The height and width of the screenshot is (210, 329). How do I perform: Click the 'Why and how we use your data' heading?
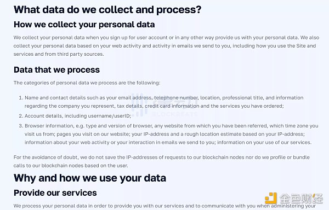click(90, 178)
